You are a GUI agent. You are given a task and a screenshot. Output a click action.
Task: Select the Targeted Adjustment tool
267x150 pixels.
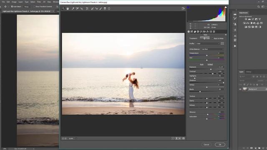(x=82, y=8)
